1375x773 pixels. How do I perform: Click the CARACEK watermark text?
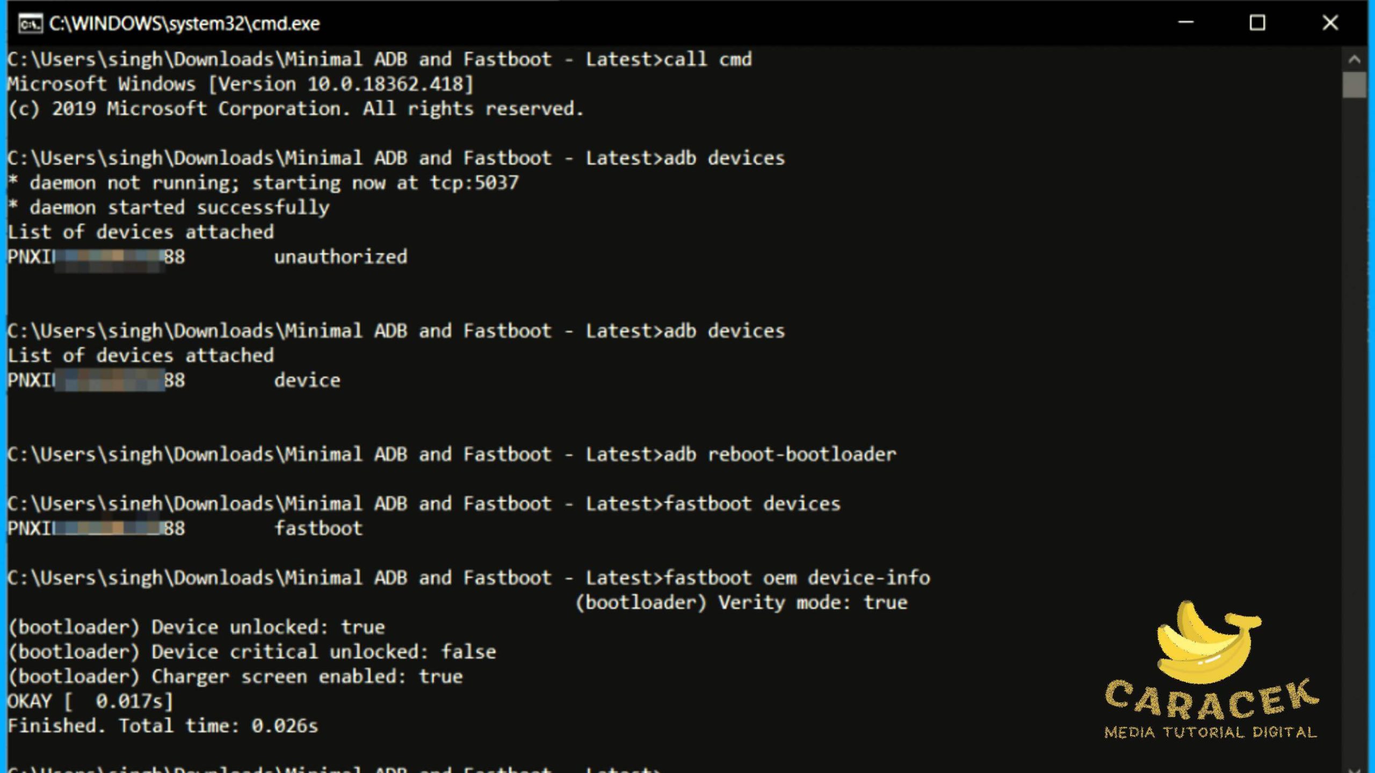click(x=1211, y=699)
